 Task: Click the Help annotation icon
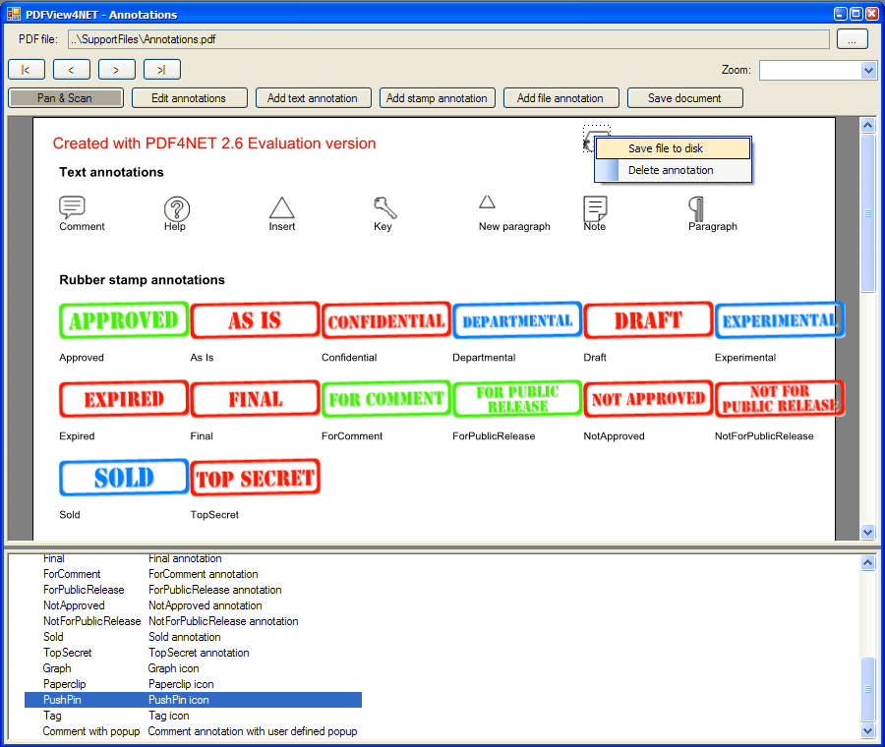coord(176,208)
